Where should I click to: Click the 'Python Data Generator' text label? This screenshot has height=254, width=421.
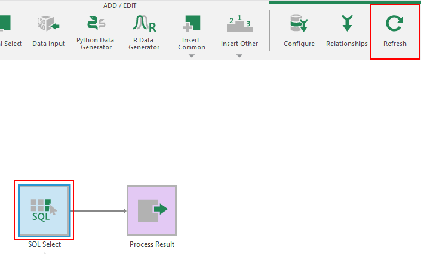pyautogui.click(x=96, y=44)
